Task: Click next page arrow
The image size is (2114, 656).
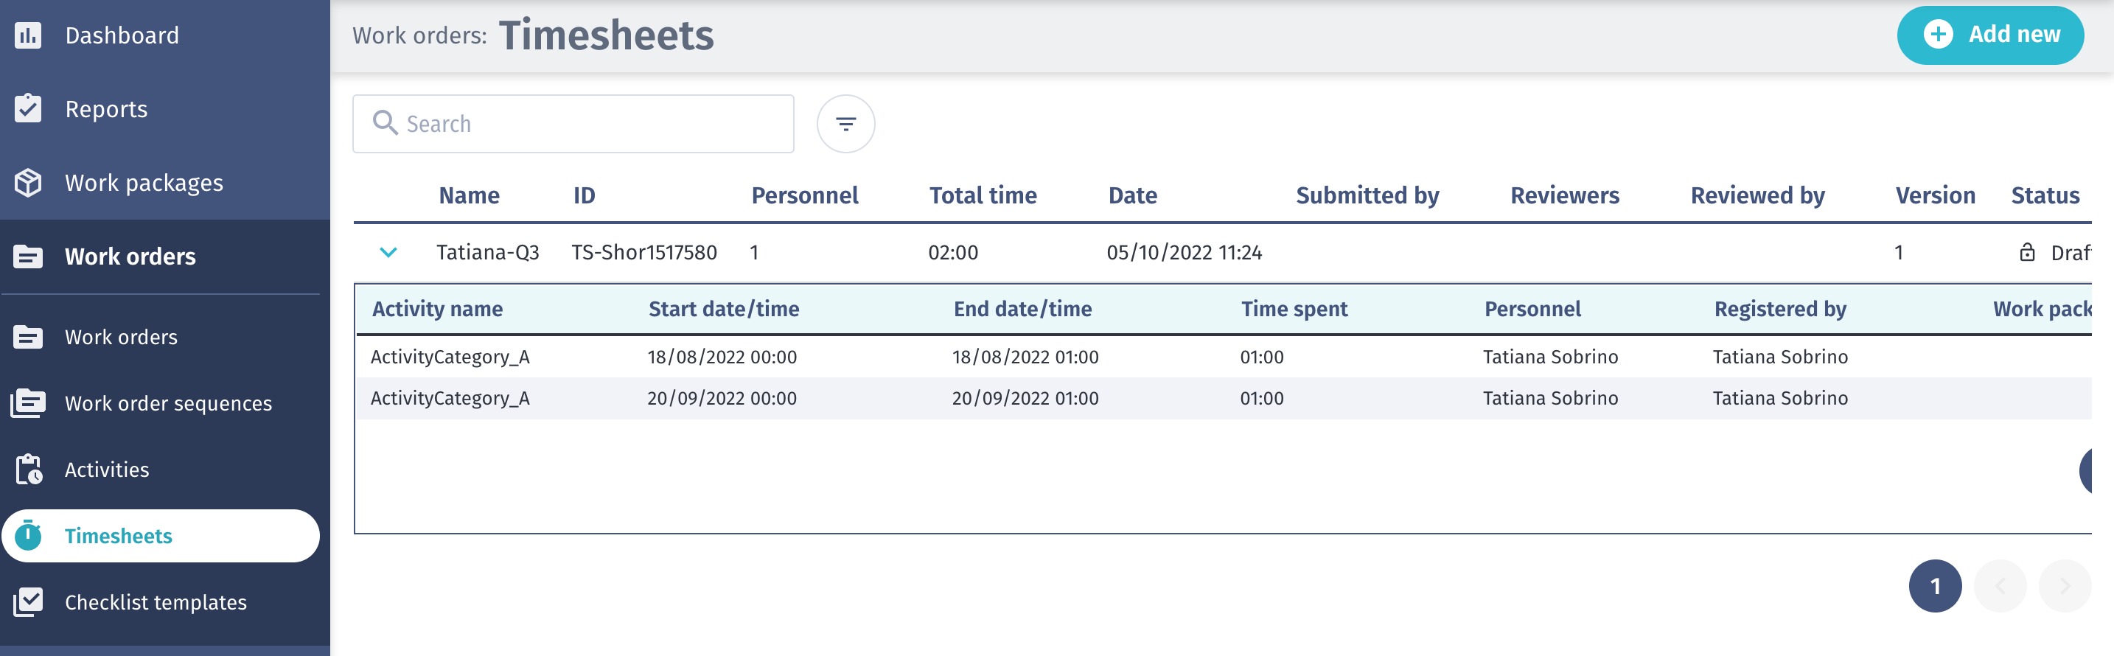Action: click(2065, 586)
